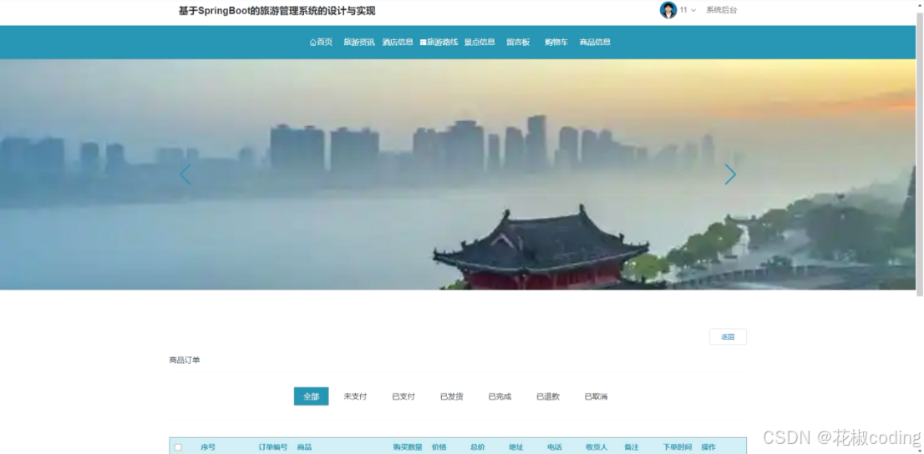The image size is (924, 454).
Task: Show next banner slide with right arrow
Action: [730, 174]
